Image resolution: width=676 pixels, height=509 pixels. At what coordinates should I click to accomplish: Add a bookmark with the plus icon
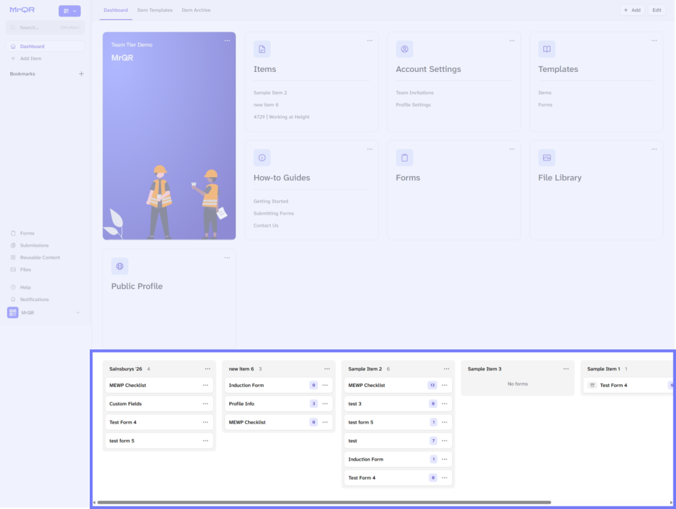[81, 74]
